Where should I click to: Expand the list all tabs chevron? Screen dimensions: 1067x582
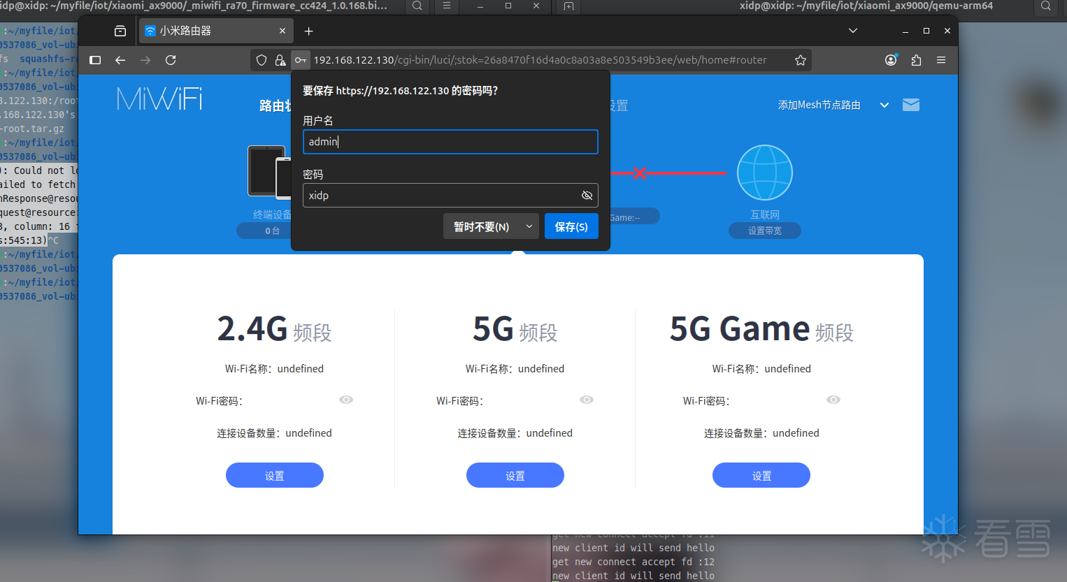point(853,31)
